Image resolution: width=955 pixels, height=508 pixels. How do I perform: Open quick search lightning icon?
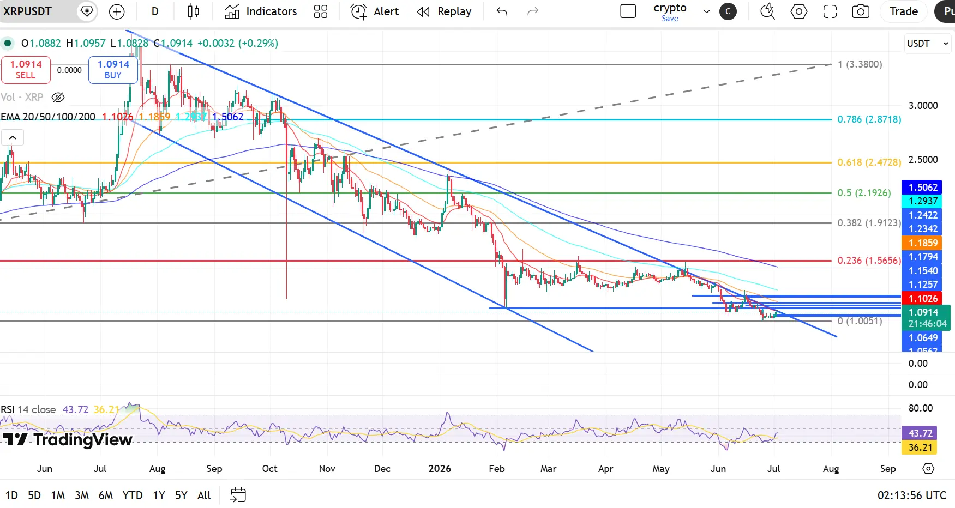point(768,11)
